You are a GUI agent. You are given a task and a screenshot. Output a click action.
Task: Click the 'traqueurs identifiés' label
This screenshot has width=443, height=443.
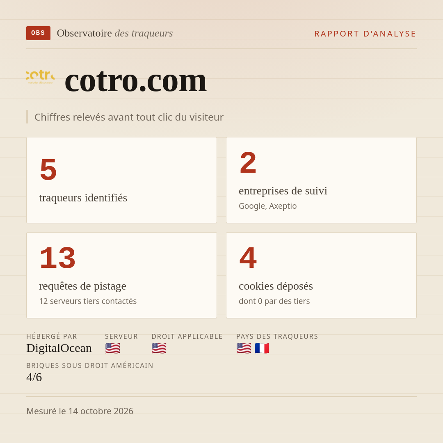pos(83,198)
